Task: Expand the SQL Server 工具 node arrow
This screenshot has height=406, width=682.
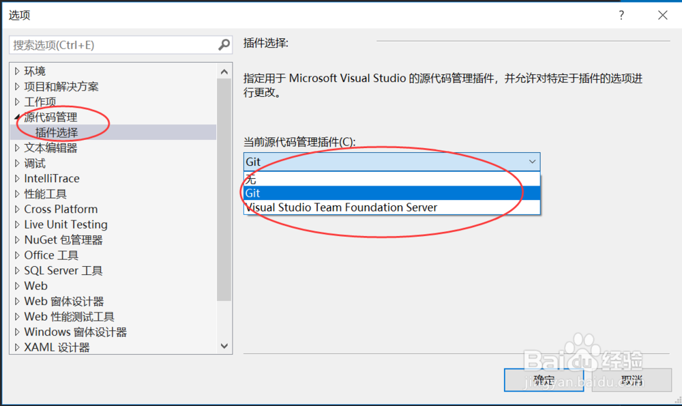Action: tap(17, 271)
